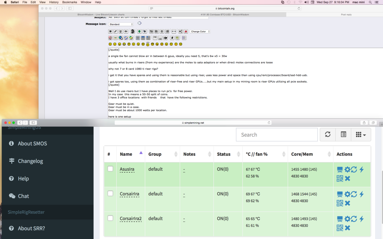383x239 pixels.
Task: Open console for AsusIra rig
Action: pos(340,170)
